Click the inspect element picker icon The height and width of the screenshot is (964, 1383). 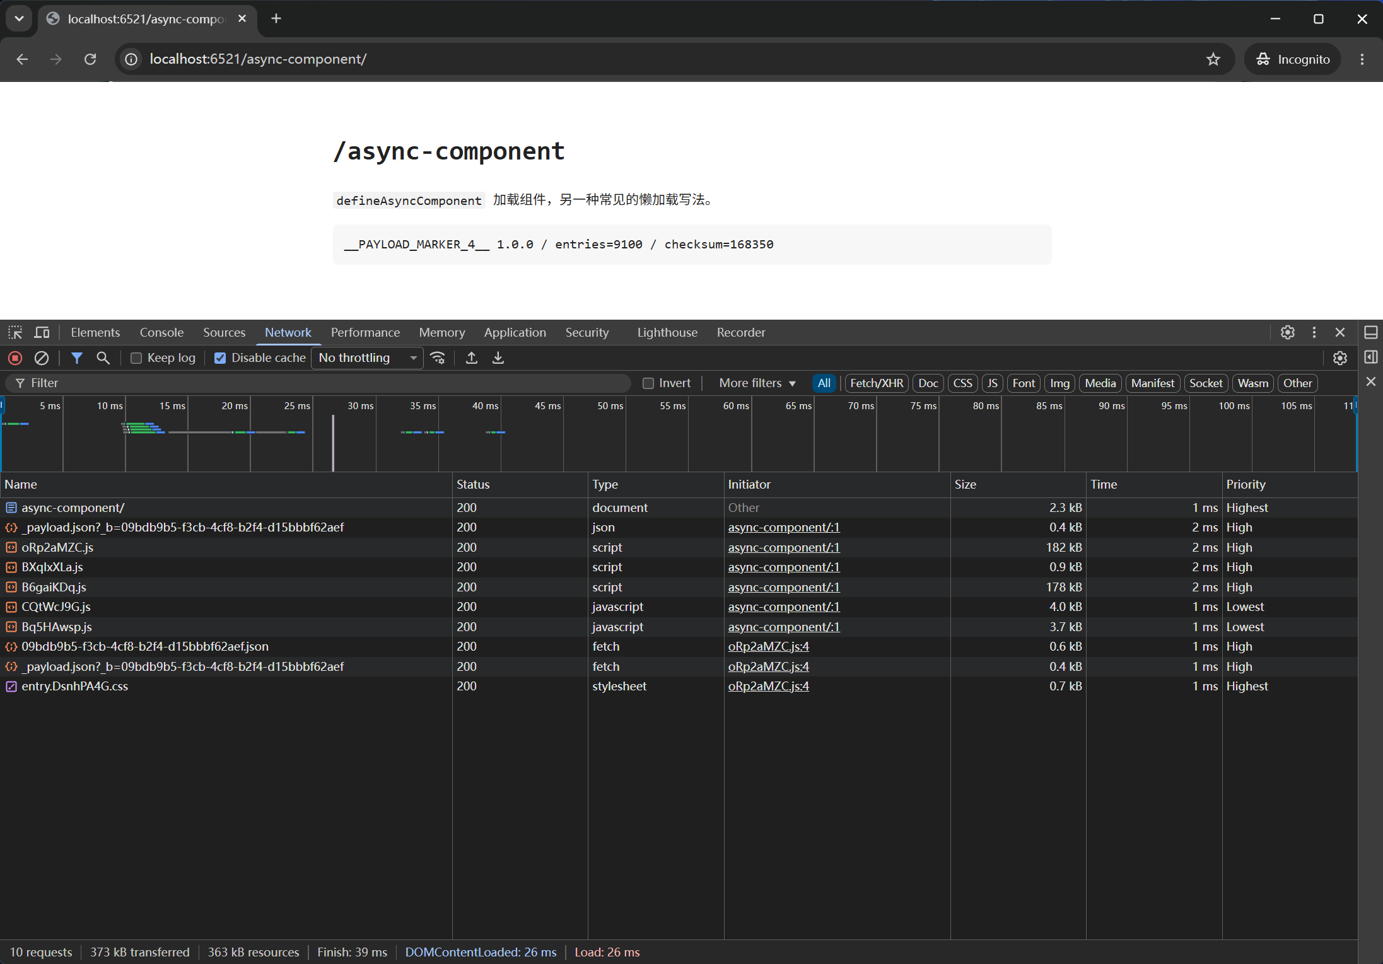[x=15, y=332]
